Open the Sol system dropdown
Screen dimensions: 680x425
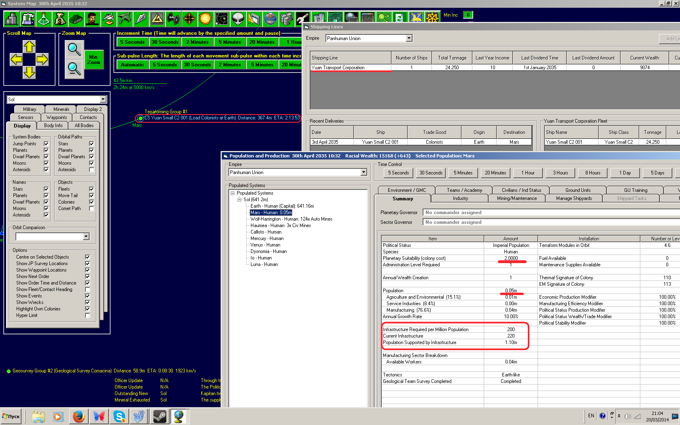coord(103,100)
